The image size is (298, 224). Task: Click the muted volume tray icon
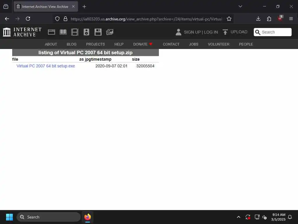[265, 217]
